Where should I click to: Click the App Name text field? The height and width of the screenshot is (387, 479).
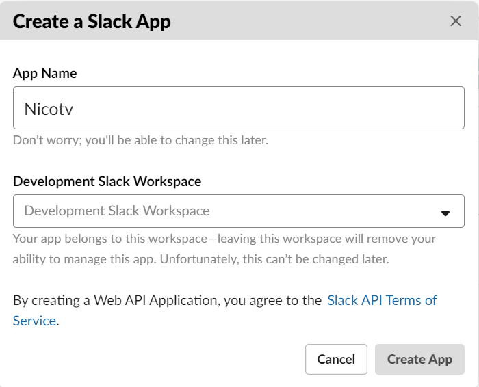pyautogui.click(x=238, y=107)
